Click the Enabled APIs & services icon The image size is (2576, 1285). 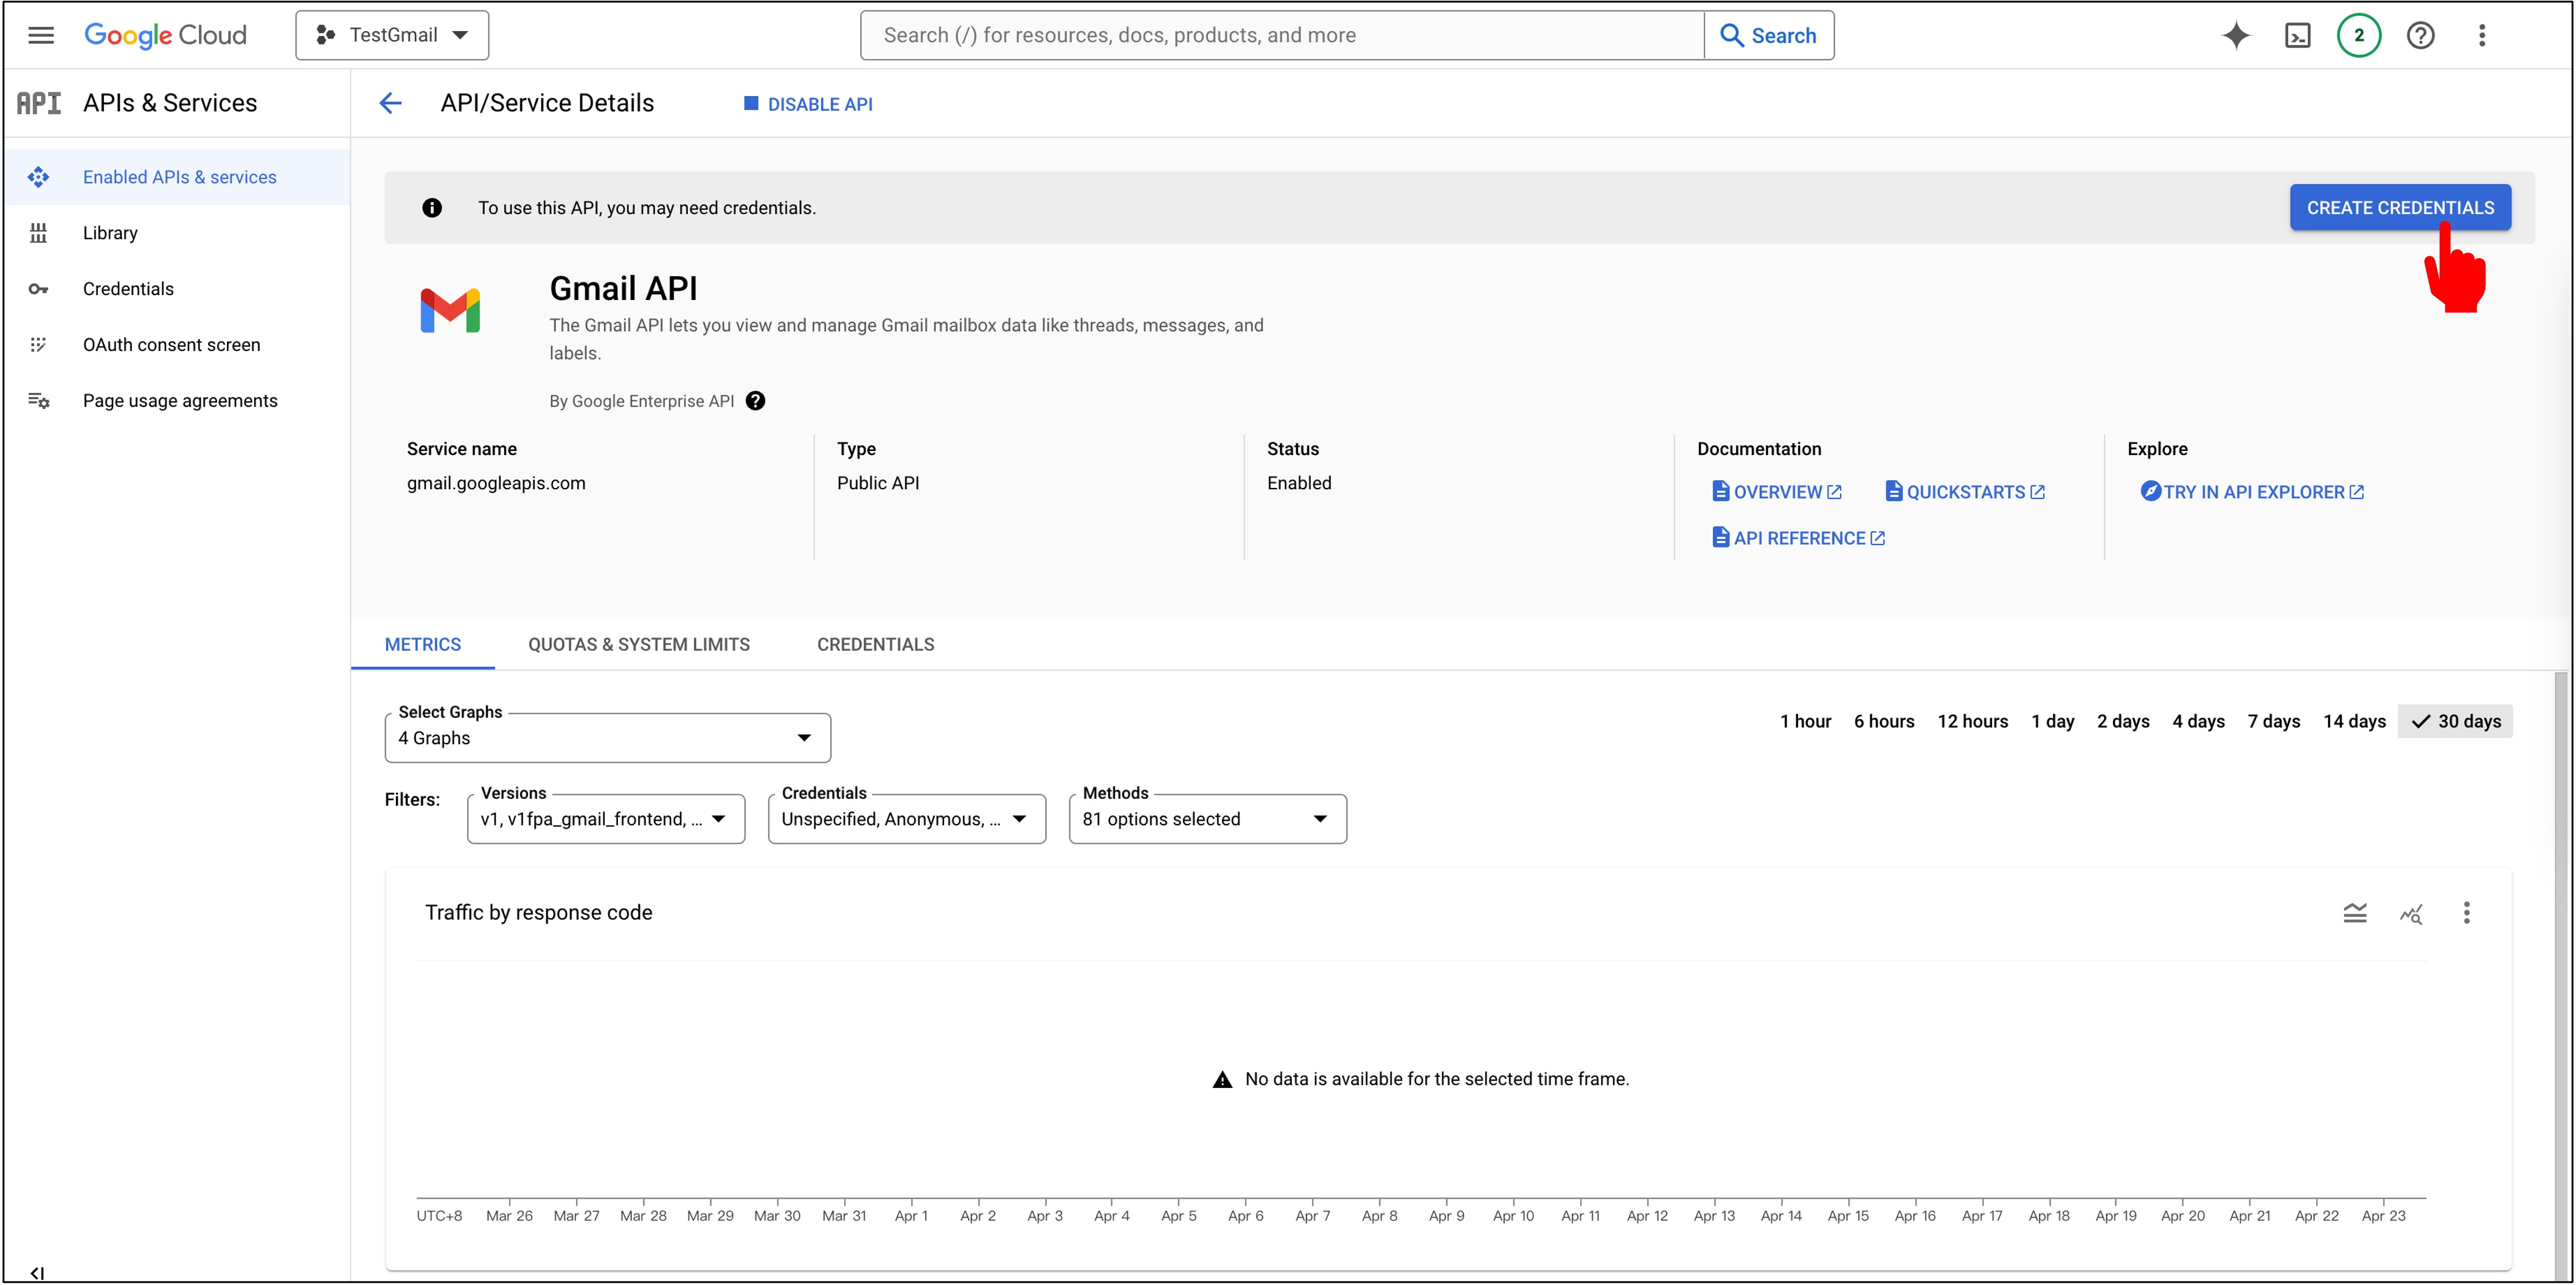click(x=38, y=177)
